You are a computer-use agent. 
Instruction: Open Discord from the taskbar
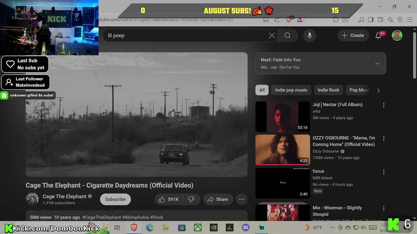click(246, 227)
